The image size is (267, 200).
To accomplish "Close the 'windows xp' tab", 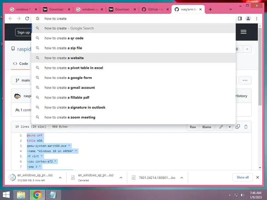I will (x=102, y=9).
